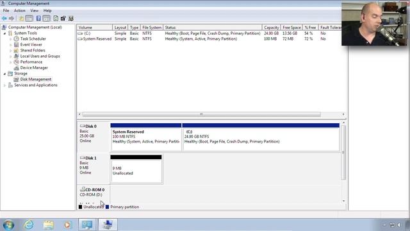410x231 pixels.
Task: Click the 72 MB free space cell
Action: point(288,38)
